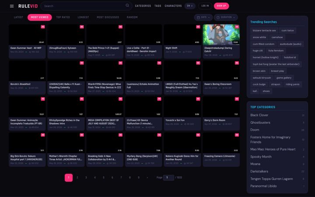Click the TOP CATEGORIES heading
Image resolution: width=315 pixels, height=197 pixels.
pyautogui.click(x=262, y=107)
